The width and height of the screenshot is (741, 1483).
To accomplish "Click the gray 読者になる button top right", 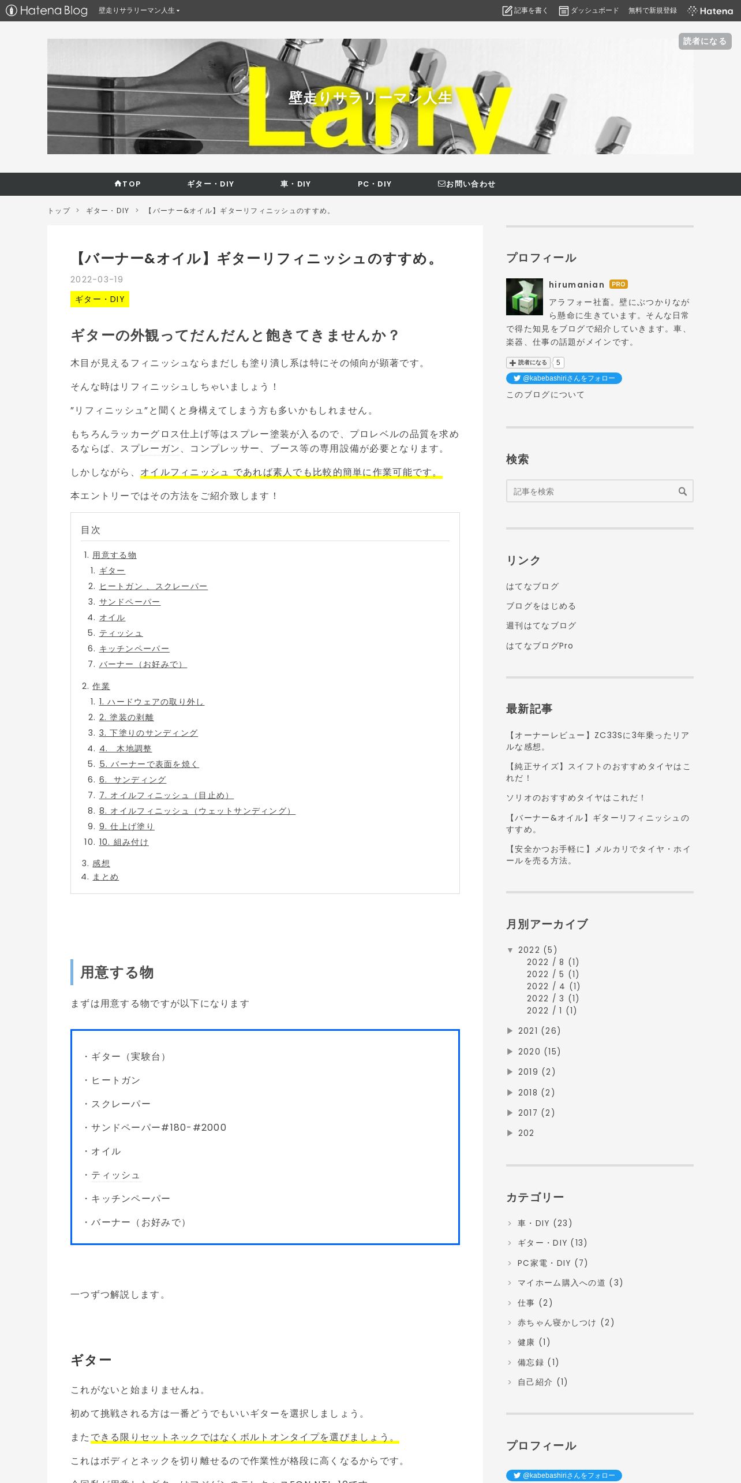I will (705, 41).
